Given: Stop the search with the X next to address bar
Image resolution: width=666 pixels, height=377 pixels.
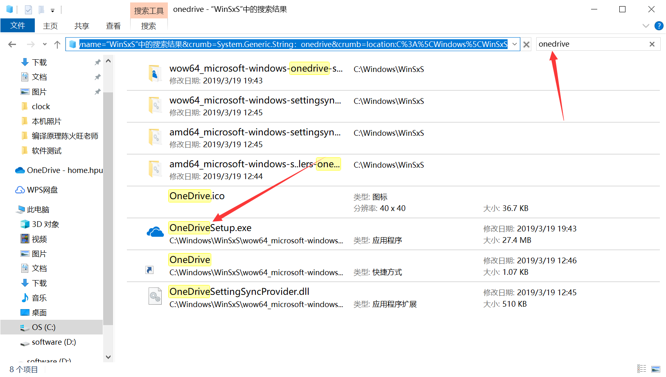Looking at the screenshot, I should click(x=526, y=44).
